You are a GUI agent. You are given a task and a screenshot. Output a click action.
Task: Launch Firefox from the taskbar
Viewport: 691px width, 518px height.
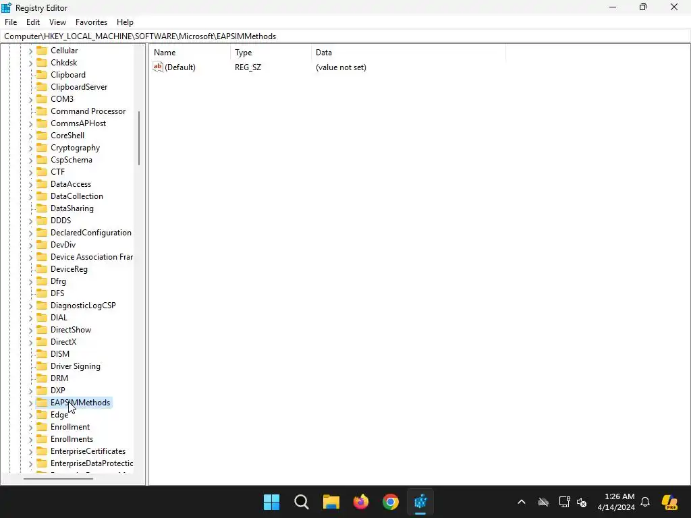pos(361,502)
